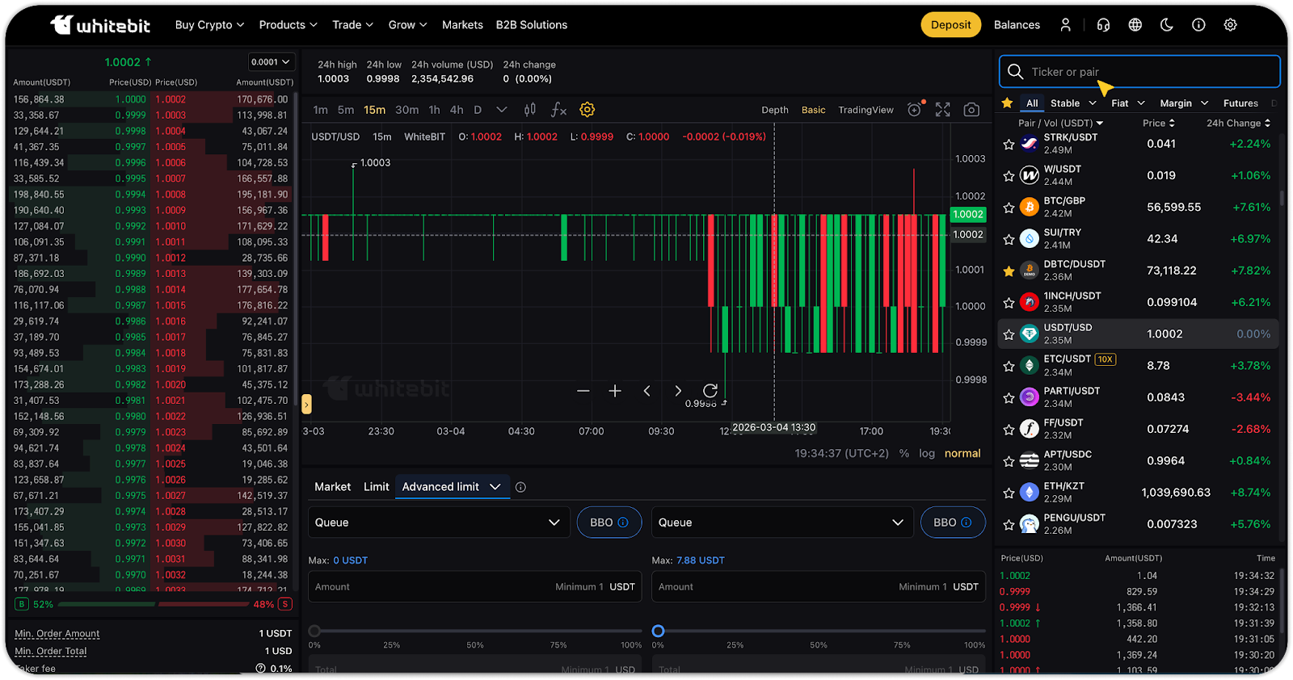Click the candlestick chart type icon
The image size is (1293, 680).
click(530, 110)
